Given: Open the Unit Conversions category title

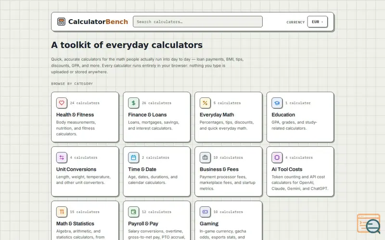Looking at the screenshot, I should coord(76,169).
